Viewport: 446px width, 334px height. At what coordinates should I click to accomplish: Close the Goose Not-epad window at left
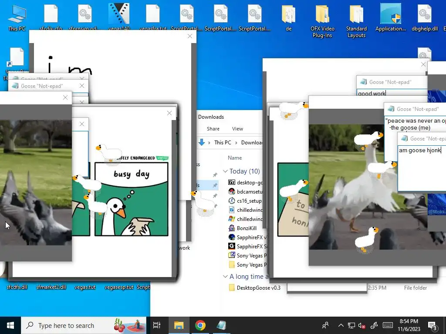click(x=82, y=86)
